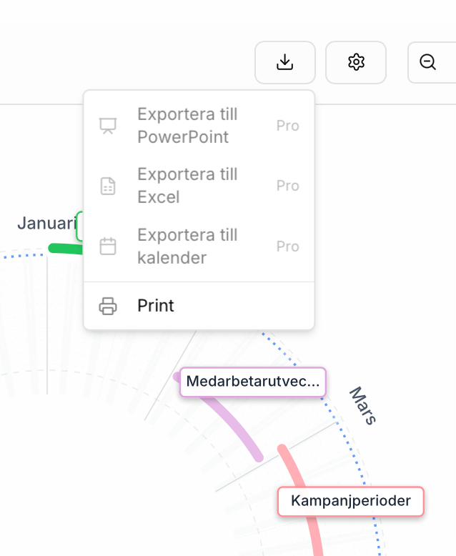Click the Januari month label
Screen dimensions: 456x556
pos(46,223)
